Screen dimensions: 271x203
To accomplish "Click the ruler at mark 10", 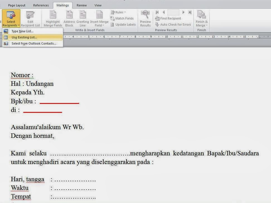I will point(166,37).
